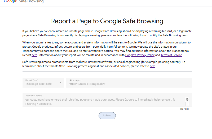Click the 'Report a Page to Google Safe Browsing' heading
The image size is (212, 139).
pyautogui.click(x=107, y=21)
